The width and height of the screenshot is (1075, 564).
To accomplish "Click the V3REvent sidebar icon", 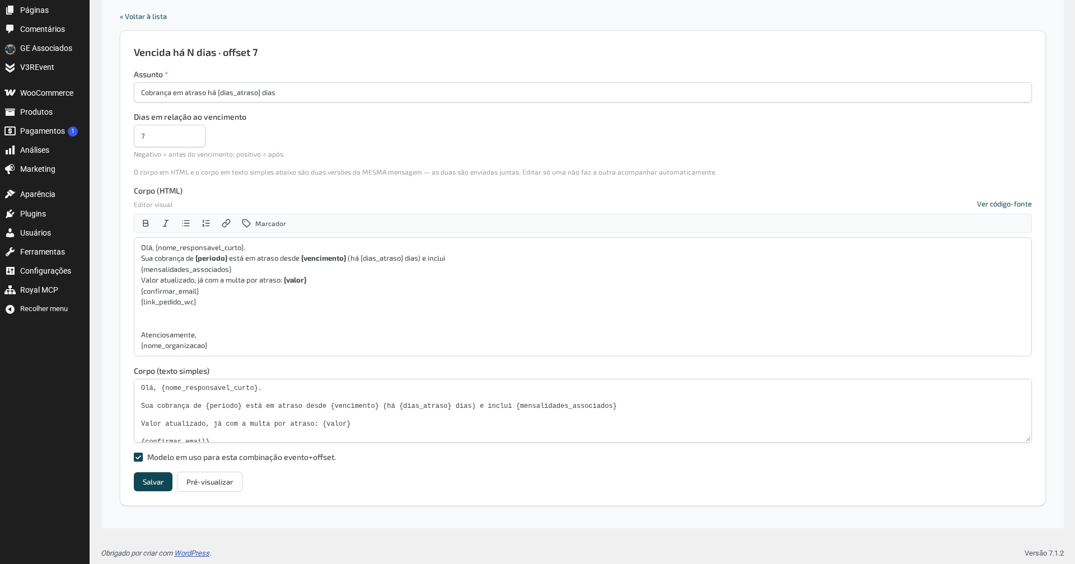I will pyautogui.click(x=10, y=67).
